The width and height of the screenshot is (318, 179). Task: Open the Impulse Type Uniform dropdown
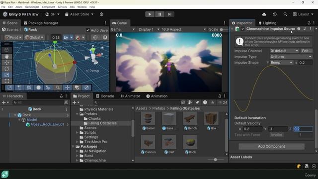(x=291, y=57)
